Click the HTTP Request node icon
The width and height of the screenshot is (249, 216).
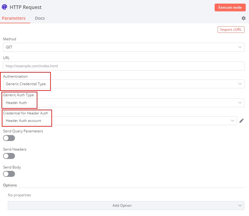point(4,7)
